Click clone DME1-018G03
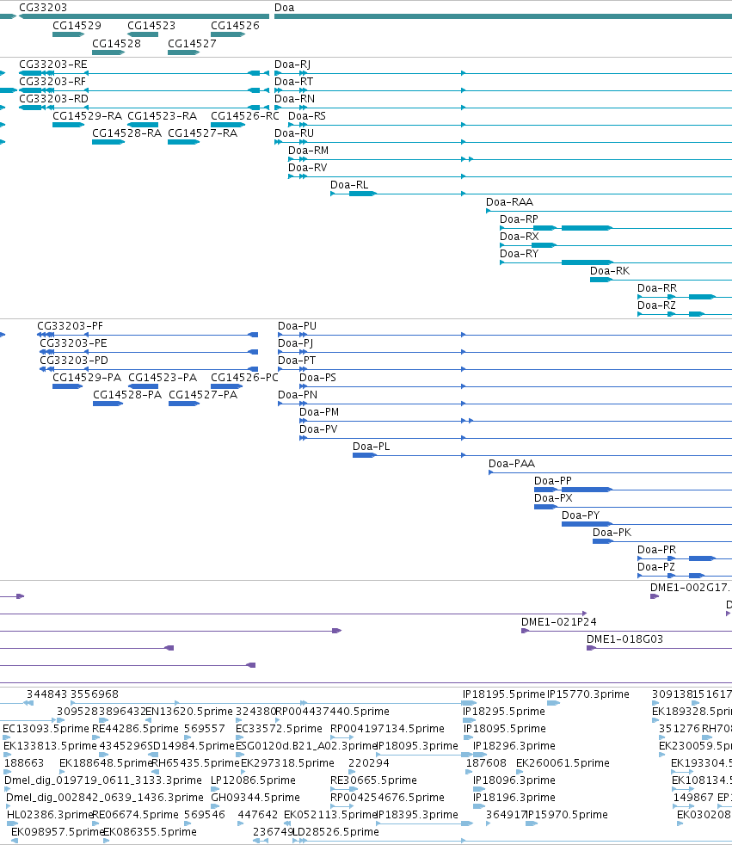Viewport: 732px width, 845px height. 624,639
